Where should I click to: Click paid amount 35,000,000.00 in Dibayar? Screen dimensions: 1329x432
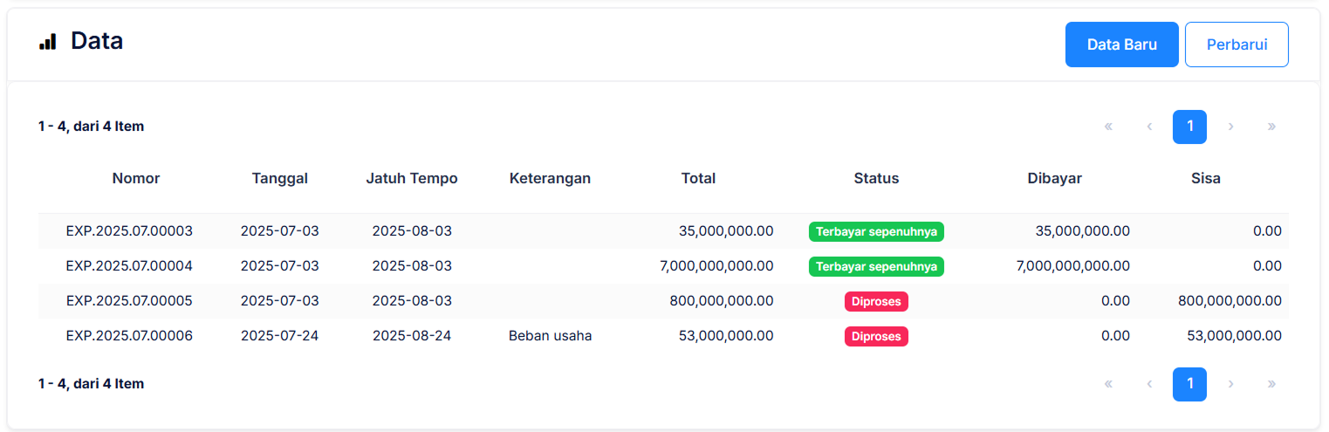(1083, 231)
